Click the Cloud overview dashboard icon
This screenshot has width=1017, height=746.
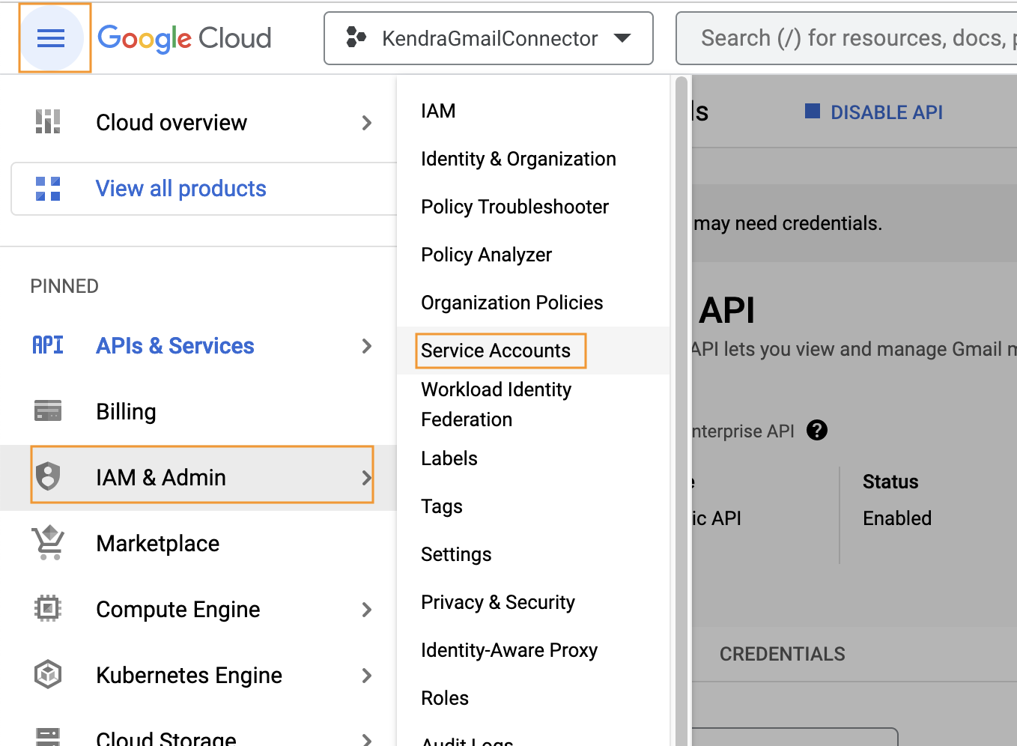[48, 122]
